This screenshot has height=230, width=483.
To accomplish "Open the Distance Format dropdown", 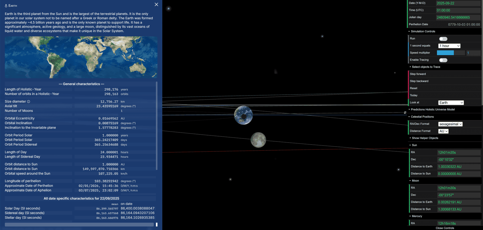I will 443,131.
